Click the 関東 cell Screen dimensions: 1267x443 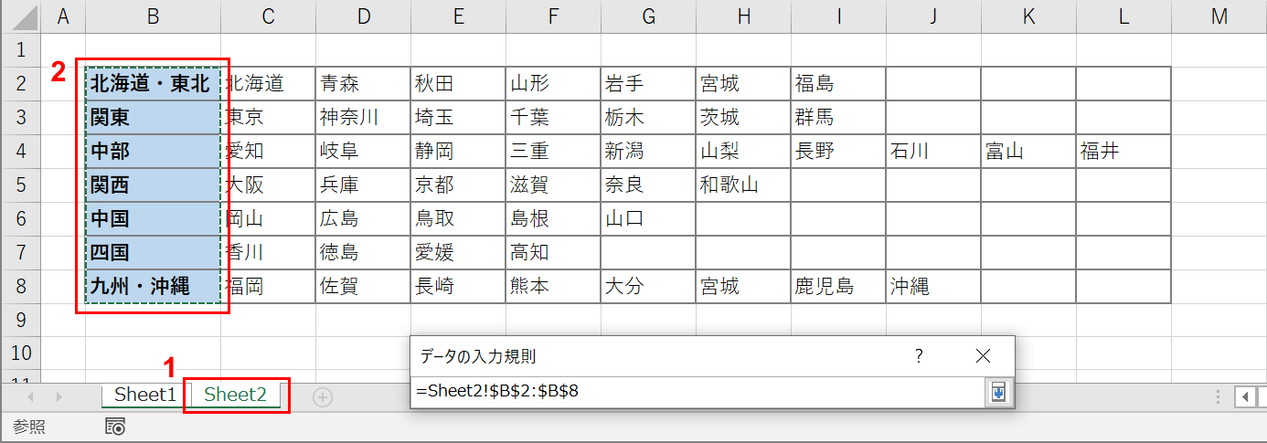[153, 118]
